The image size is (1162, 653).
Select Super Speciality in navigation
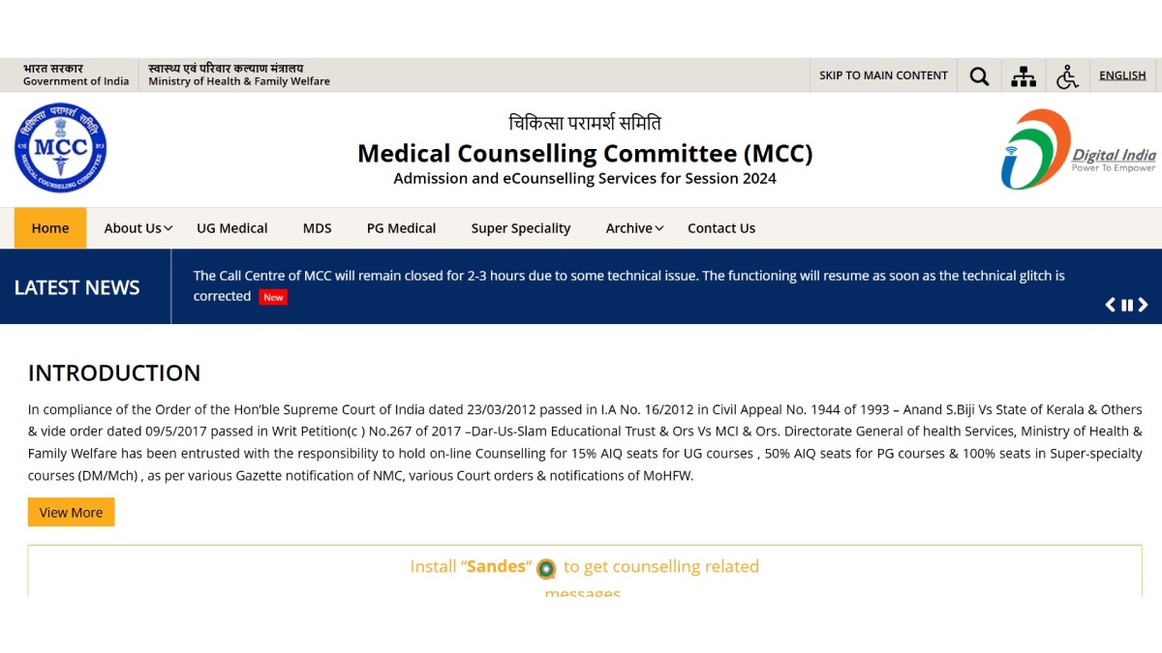(521, 228)
